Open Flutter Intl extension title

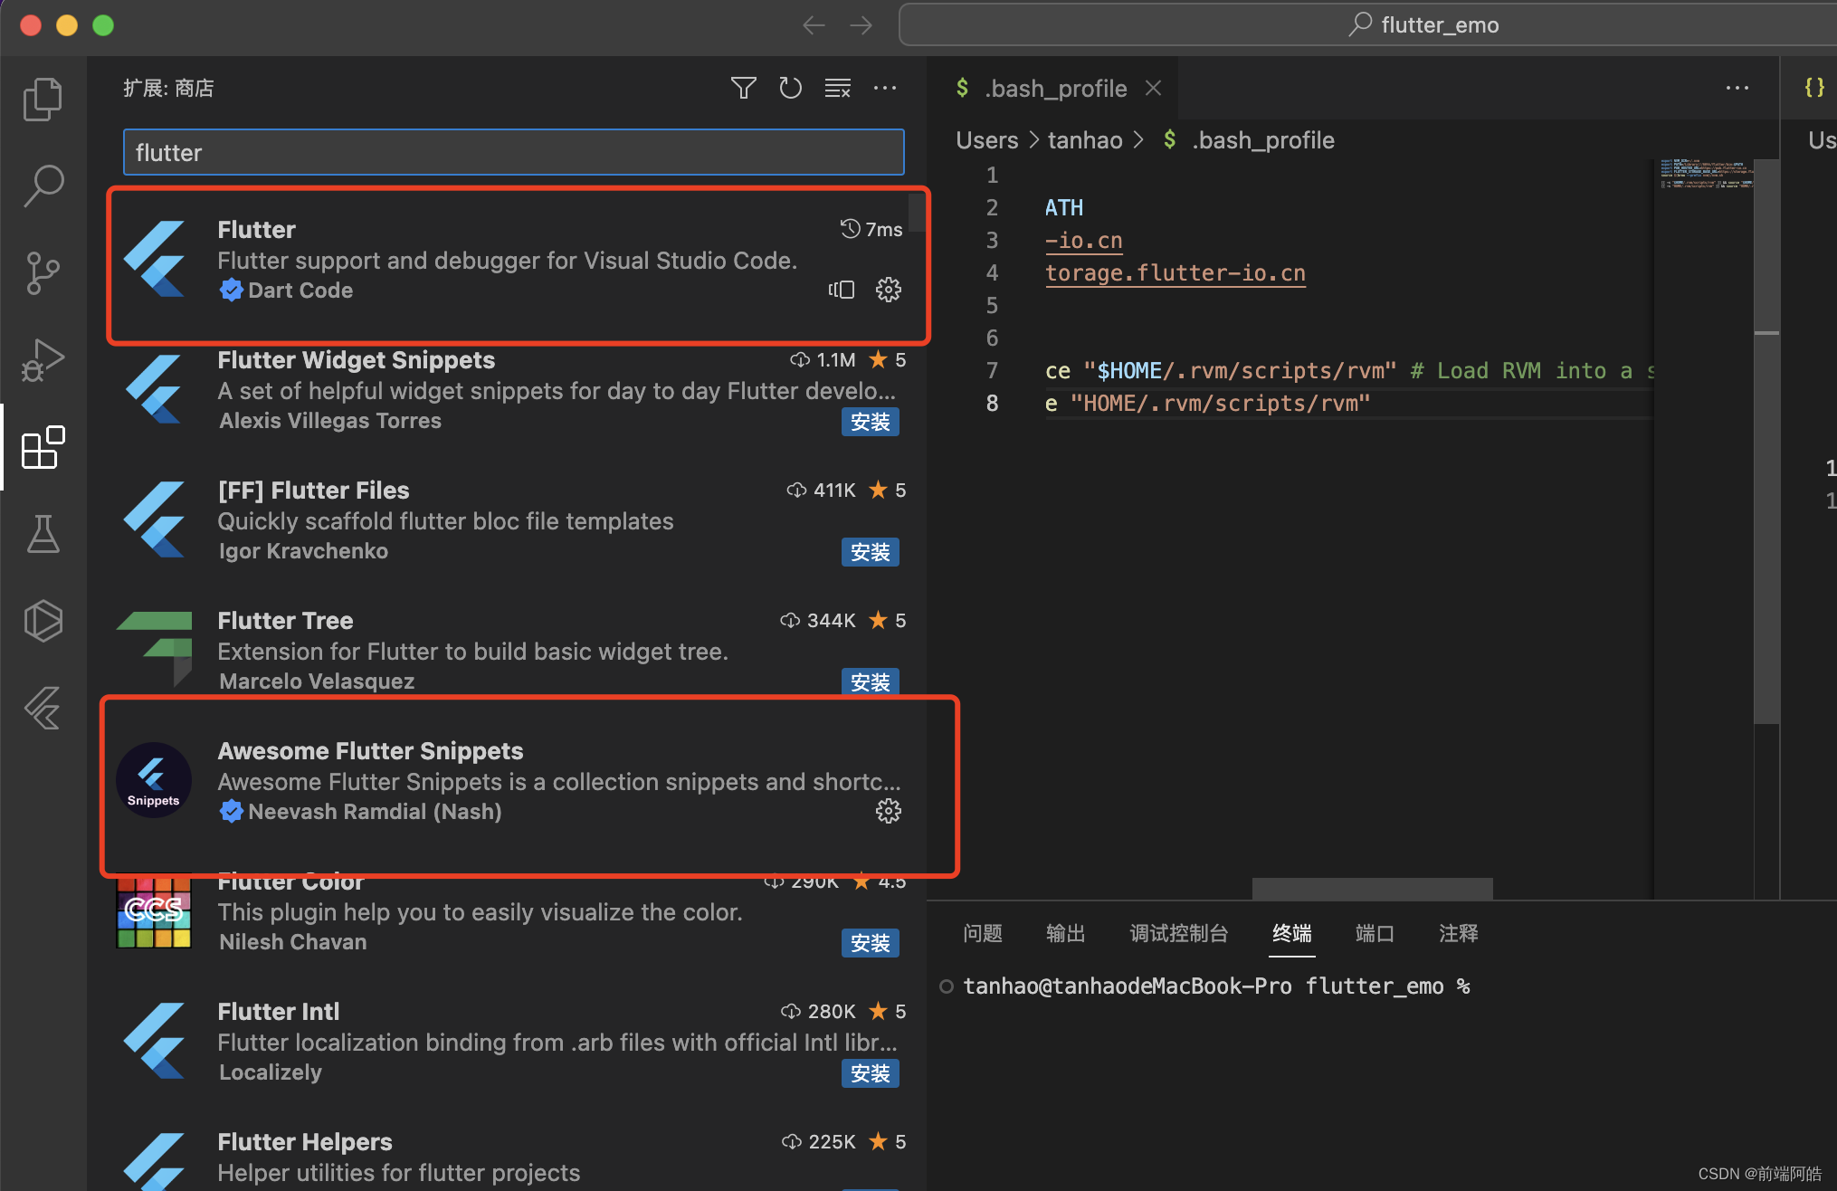tap(279, 1012)
